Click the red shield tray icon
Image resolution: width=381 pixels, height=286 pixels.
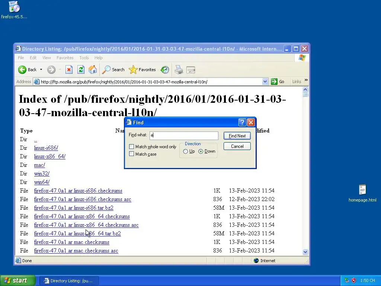tap(353, 280)
